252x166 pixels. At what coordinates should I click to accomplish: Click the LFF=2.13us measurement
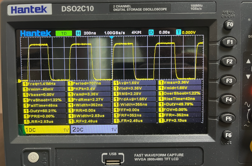coord(180,120)
